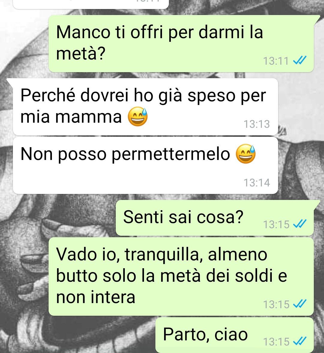Viewport: 324px width, 353px height.
Task: Tap the partially visible message bubble at top
Action: point(91,4)
